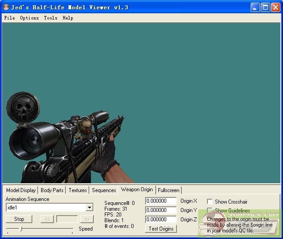Open the Tools menu
Screen dimensions: 283x239
pos(50,18)
